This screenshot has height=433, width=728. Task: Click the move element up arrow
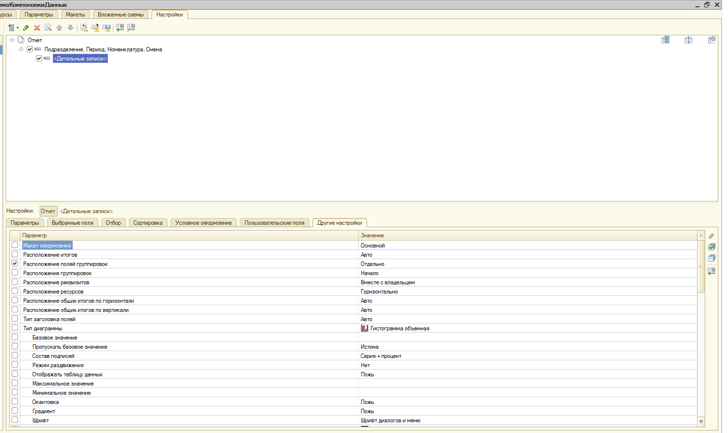(x=59, y=28)
